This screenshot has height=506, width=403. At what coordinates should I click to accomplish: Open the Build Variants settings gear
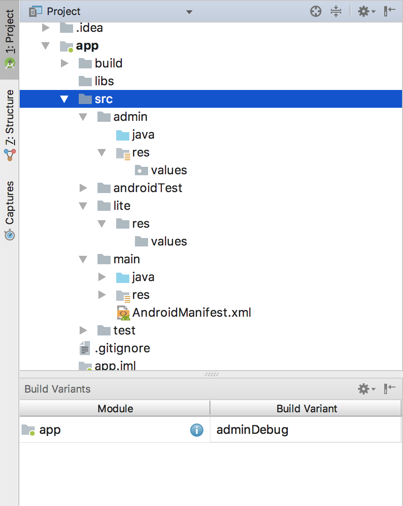(366, 389)
